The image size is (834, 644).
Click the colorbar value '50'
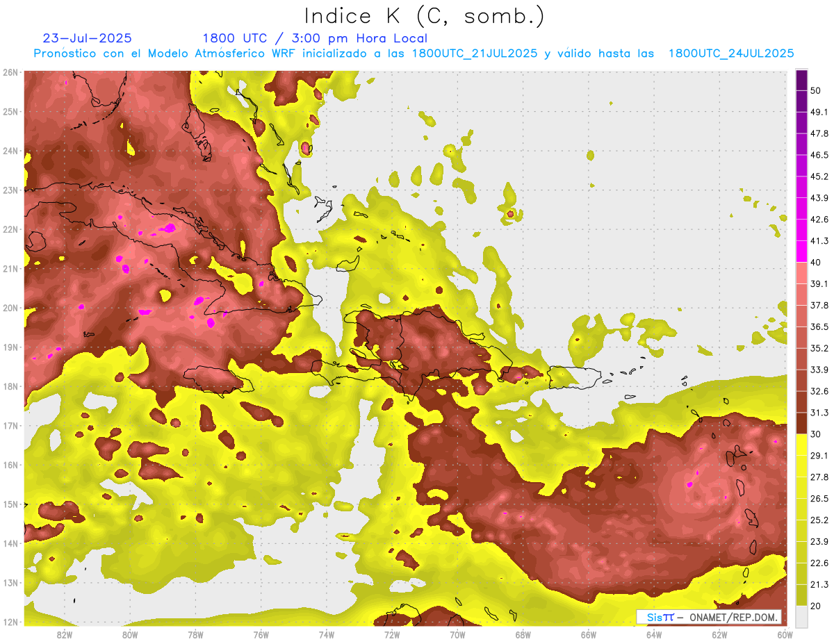click(816, 91)
